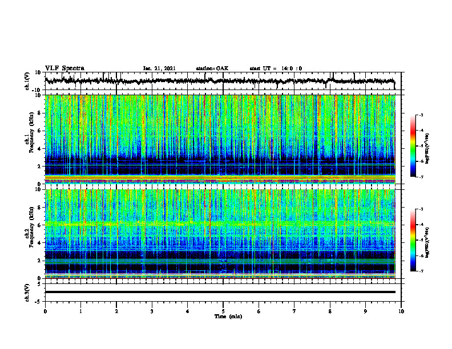The image size is (452, 349).
Task: Click the '9' tick on the time axis
Action: tap(365, 311)
